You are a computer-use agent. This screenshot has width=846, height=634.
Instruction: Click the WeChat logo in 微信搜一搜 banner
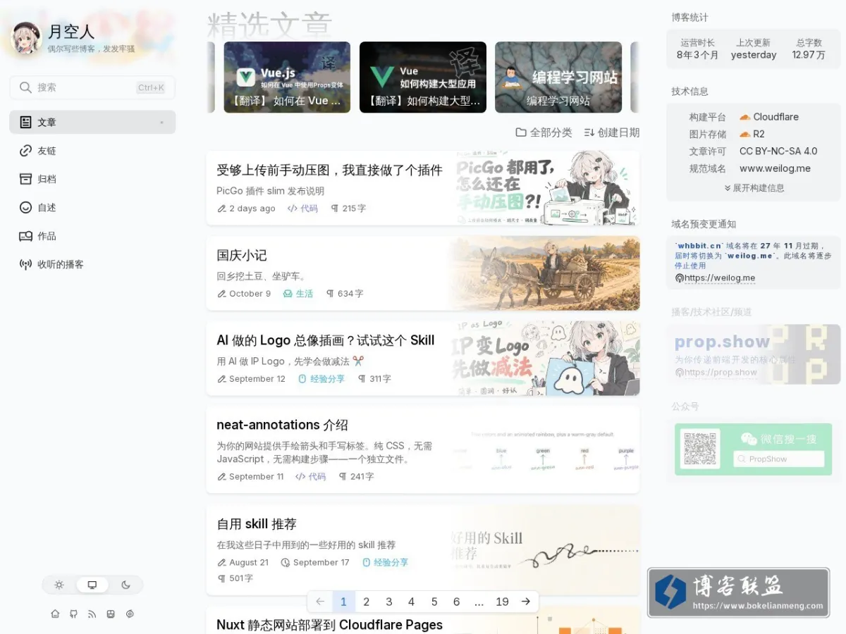tap(748, 439)
